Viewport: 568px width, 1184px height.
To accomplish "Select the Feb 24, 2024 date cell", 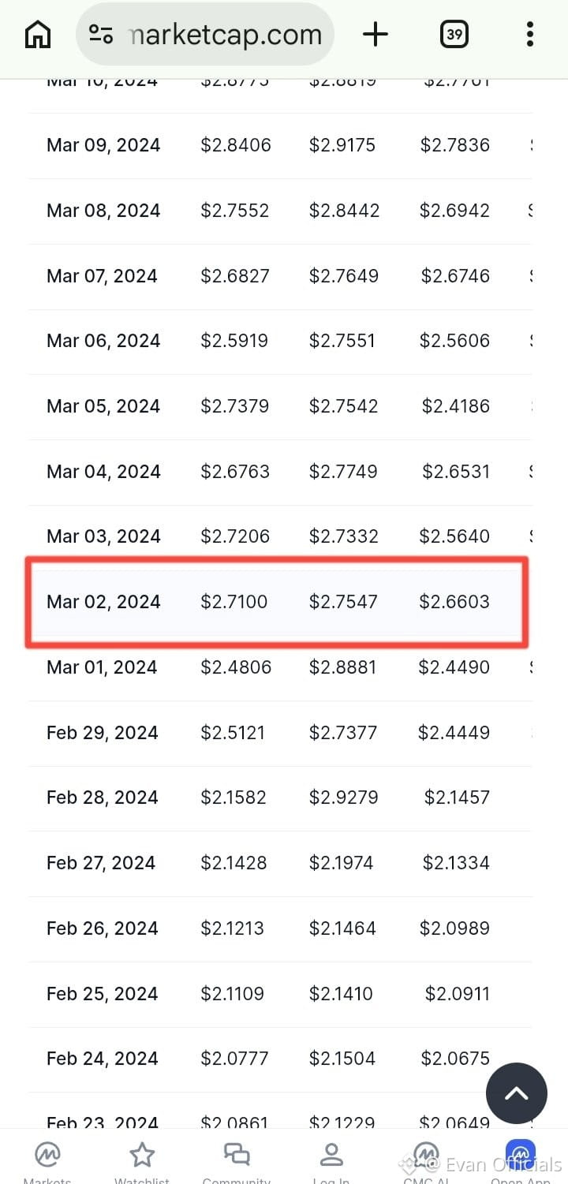I will click(x=103, y=1059).
